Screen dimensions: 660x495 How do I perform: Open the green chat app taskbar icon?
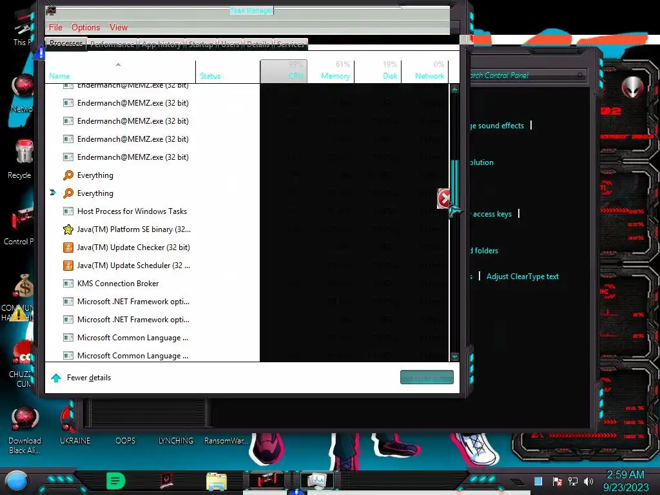[x=116, y=481]
